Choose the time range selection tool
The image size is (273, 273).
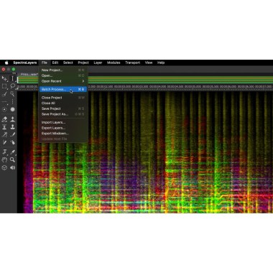click(x=13, y=78)
